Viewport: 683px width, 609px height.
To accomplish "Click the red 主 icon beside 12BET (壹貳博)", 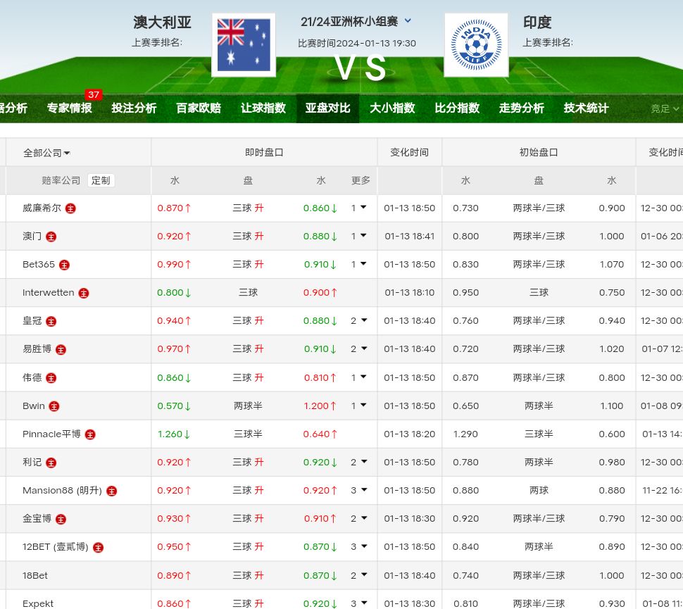I will click(x=98, y=547).
